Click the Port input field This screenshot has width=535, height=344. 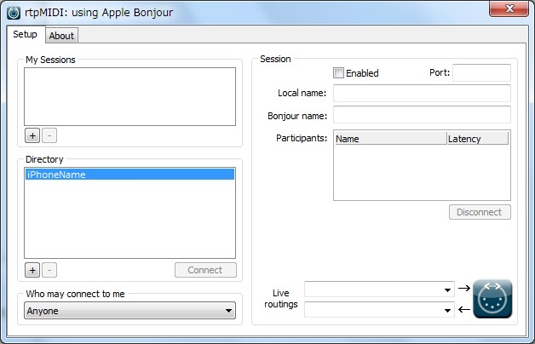[x=481, y=72]
